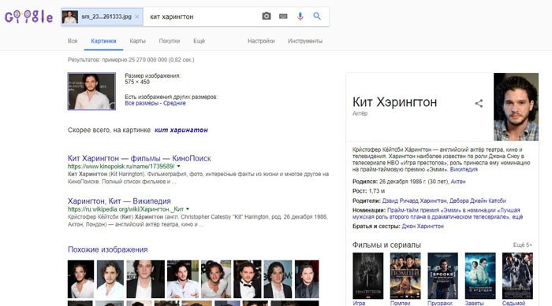Open Дэвид Ричард Харингтон link
Image resolution: width=552 pixels, height=306 pixels.
(414, 201)
